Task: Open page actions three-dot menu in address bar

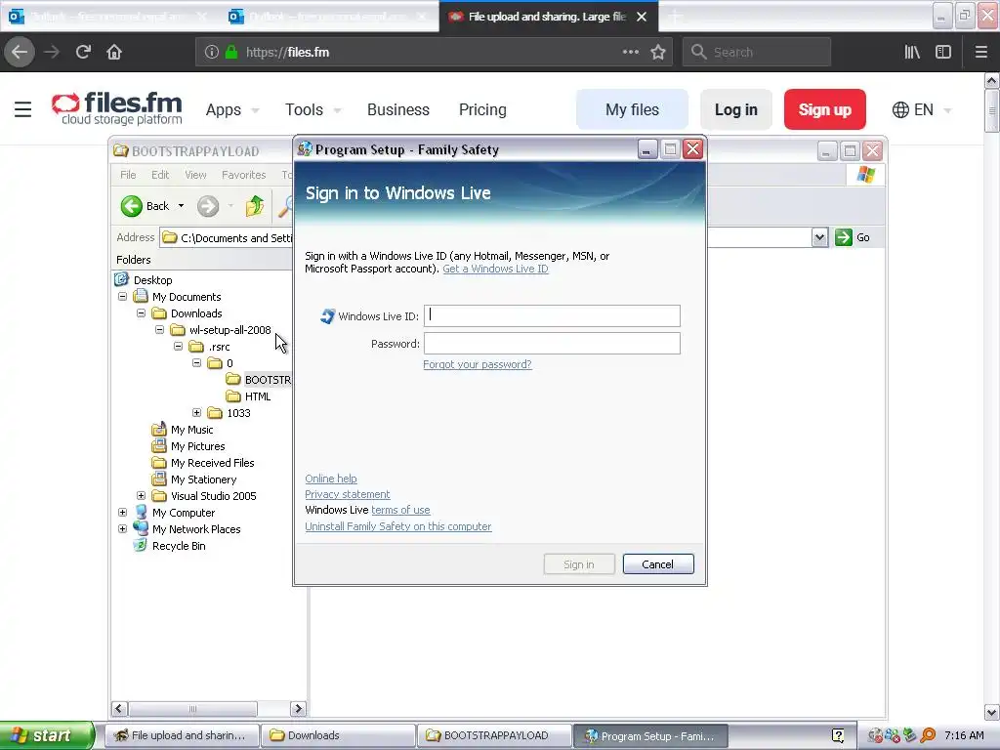Action: [631, 53]
